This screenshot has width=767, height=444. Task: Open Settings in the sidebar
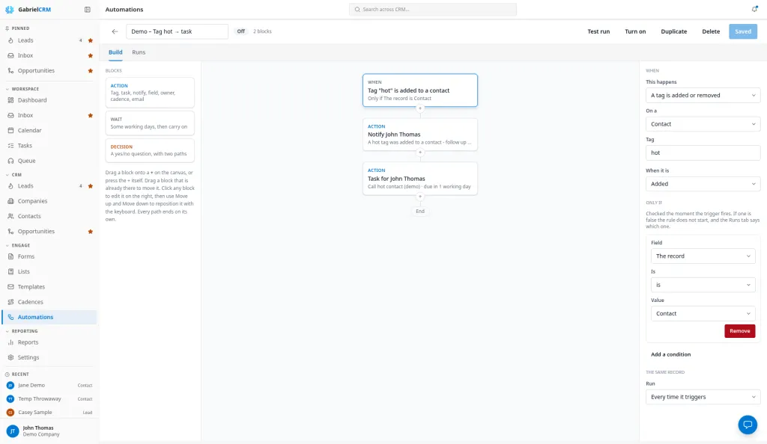pos(28,357)
